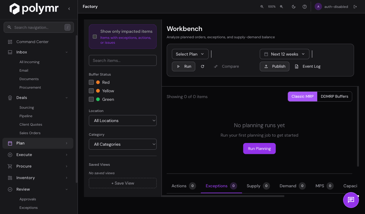365x214 pixels.
Task: Open the Event Log
Action: click(308, 66)
